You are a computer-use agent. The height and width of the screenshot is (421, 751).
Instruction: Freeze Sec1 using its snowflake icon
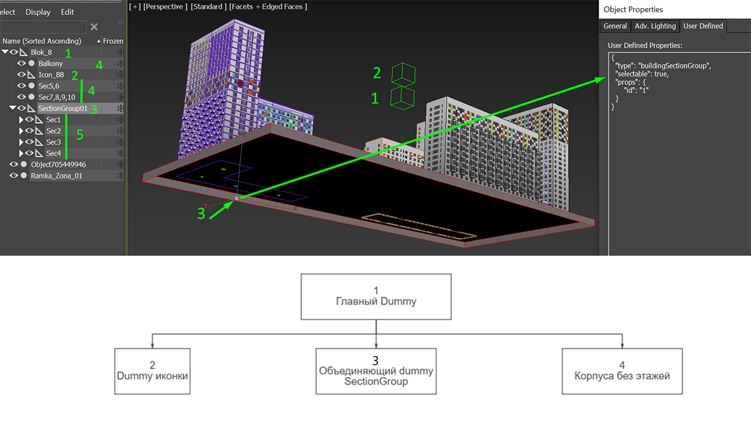(120, 119)
